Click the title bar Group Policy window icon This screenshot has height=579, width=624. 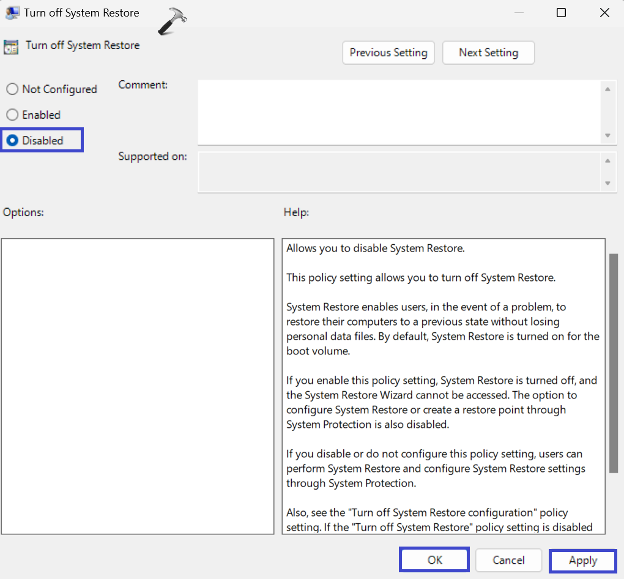(x=10, y=13)
